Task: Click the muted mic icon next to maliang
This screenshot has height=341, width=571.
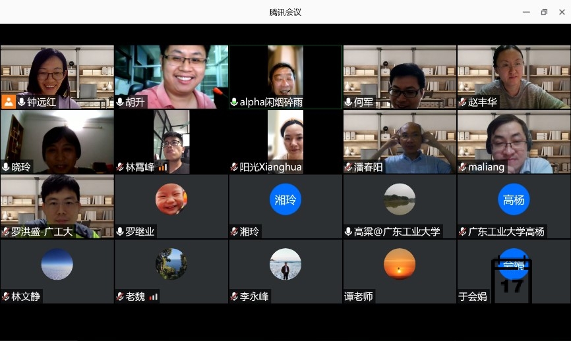Action: pos(462,167)
